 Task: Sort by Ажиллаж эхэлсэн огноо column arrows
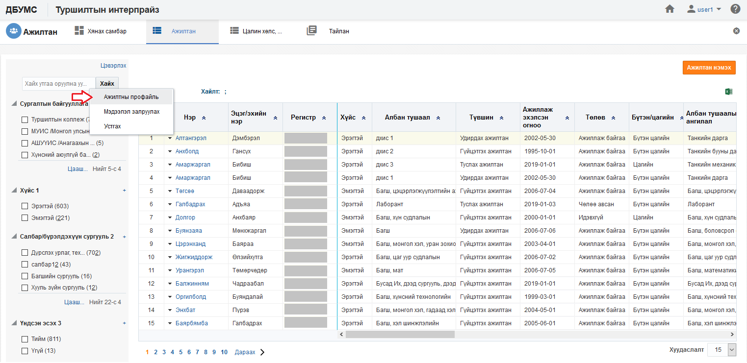tap(567, 118)
